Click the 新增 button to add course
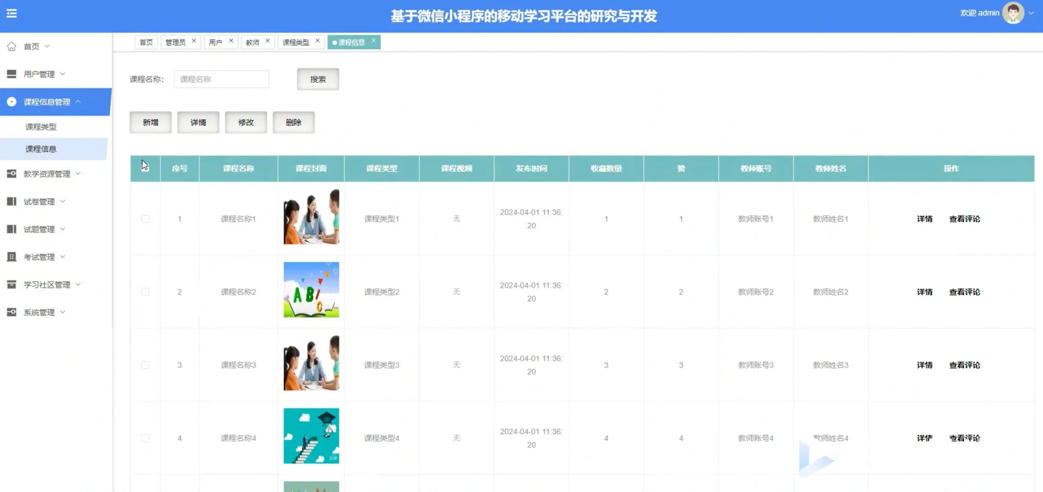The height and width of the screenshot is (492, 1043). (x=150, y=122)
